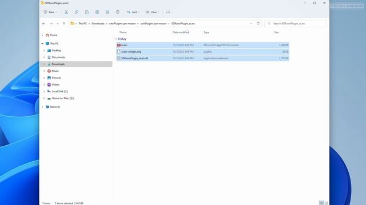Image resolution: width=366 pixels, height=205 pixels.
Task: Click the Share toolbar icon
Action: pyautogui.click(x=108, y=12)
